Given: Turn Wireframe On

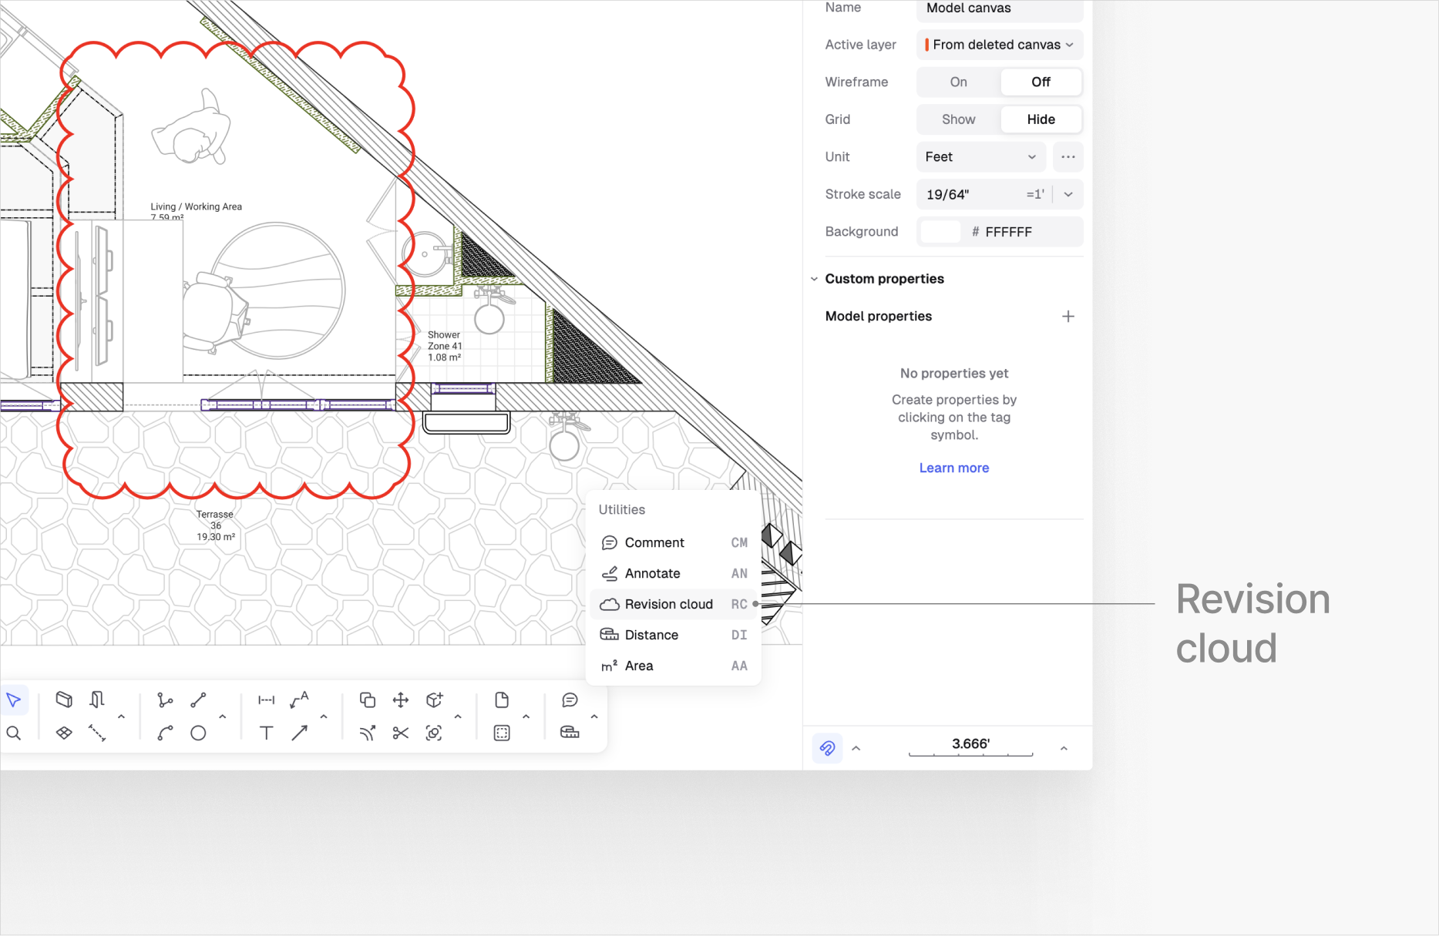Looking at the screenshot, I should click(x=958, y=82).
